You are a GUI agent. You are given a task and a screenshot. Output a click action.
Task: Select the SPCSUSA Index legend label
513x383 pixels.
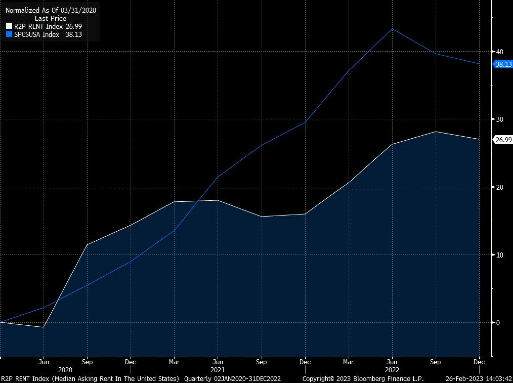(37, 34)
